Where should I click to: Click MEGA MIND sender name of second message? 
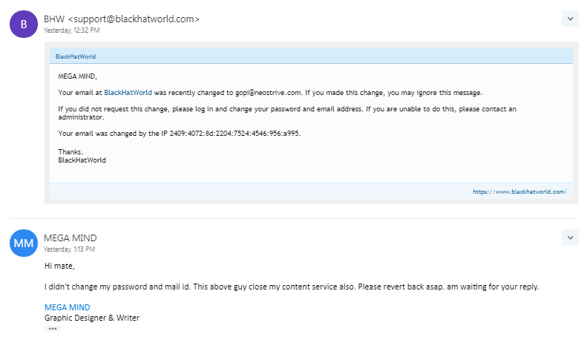click(x=70, y=238)
